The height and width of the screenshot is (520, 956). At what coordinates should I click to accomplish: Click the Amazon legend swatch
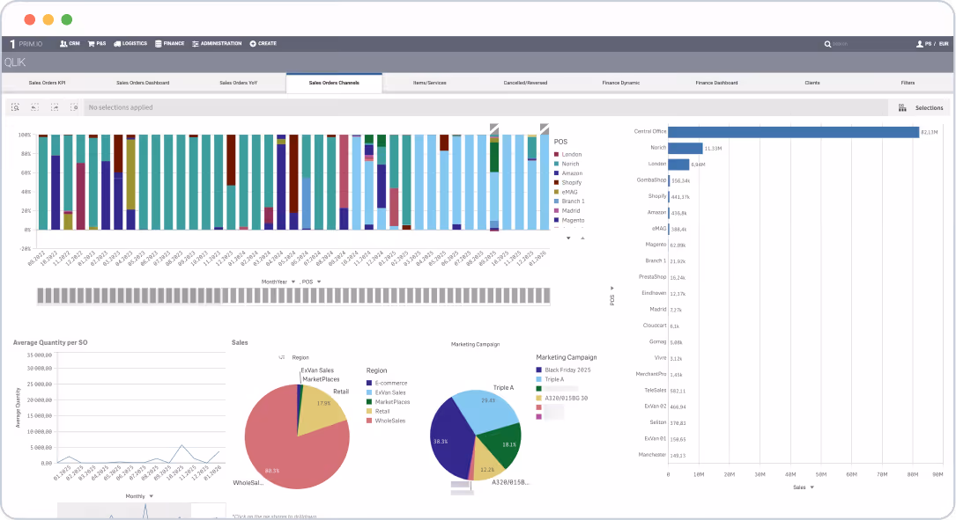point(556,173)
